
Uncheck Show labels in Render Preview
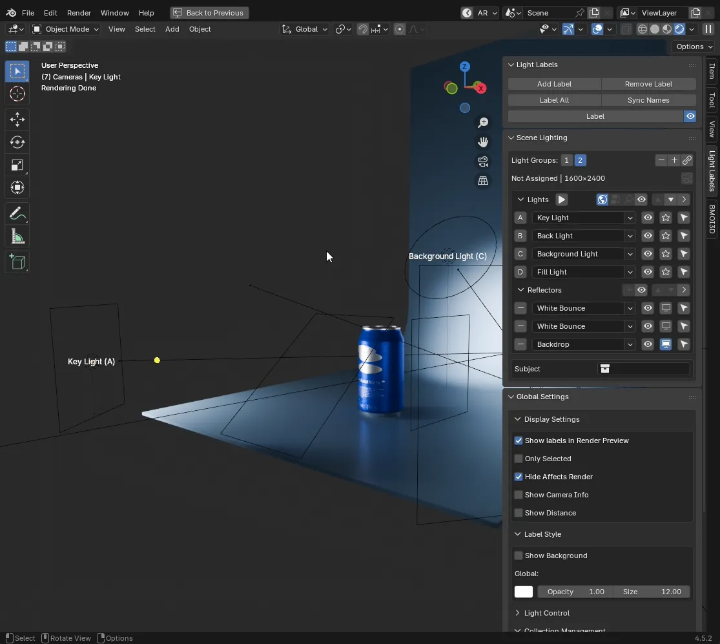[519, 441]
